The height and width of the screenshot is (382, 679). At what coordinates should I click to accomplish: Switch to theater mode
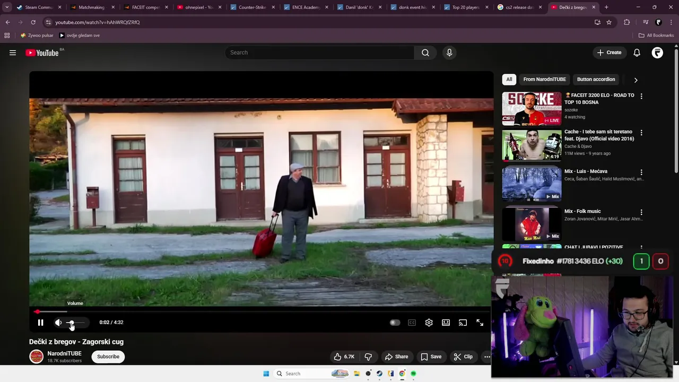click(446, 323)
